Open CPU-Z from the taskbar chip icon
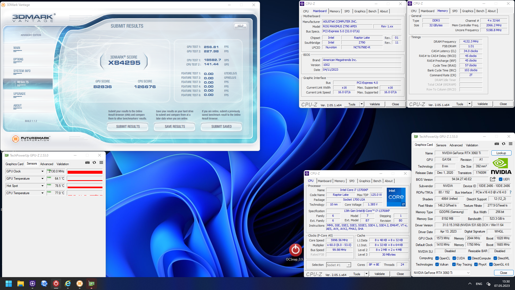This screenshot has width=515, height=290. click(x=32, y=284)
